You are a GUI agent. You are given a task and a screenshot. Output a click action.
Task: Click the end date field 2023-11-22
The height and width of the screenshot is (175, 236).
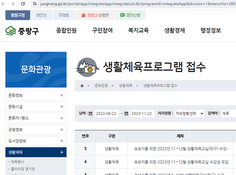(142, 114)
